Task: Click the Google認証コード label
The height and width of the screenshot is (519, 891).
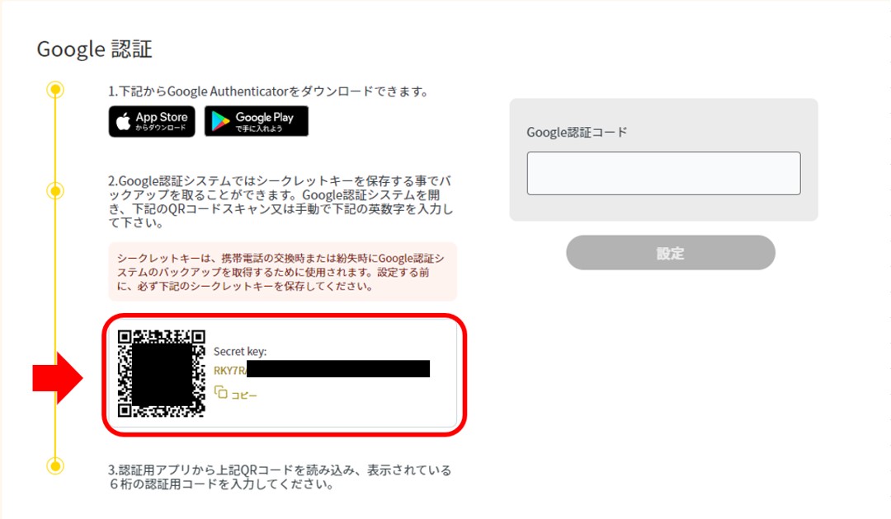Action: click(577, 132)
